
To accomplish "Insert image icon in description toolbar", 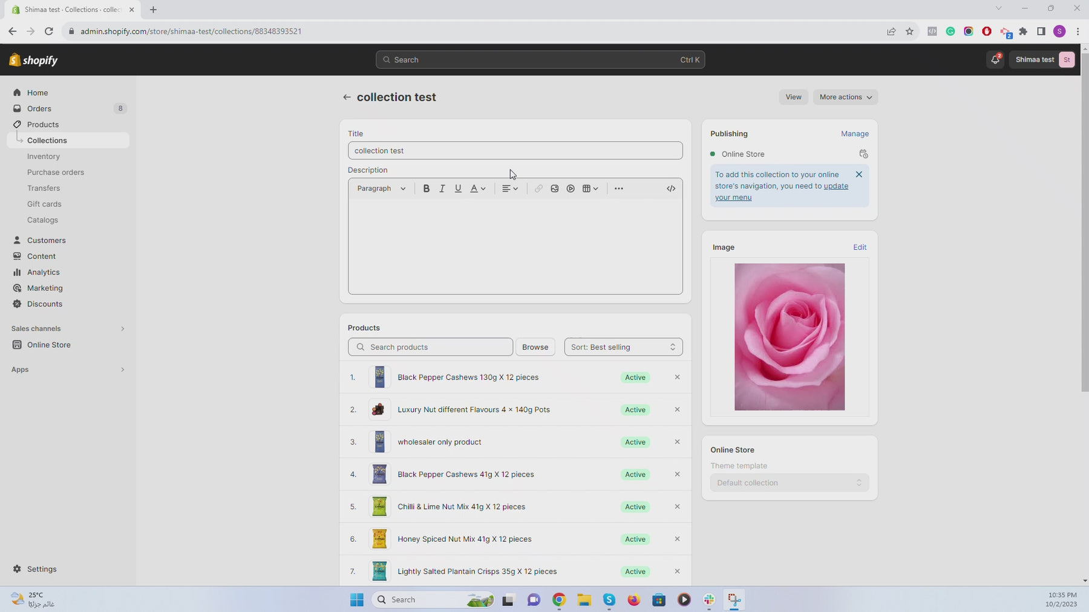I will [x=554, y=189].
